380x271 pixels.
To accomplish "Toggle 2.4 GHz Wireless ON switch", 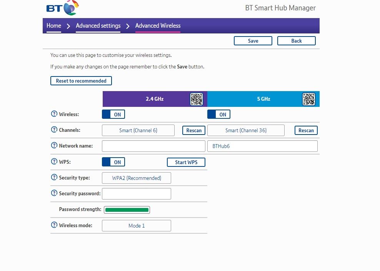I will [113, 114].
